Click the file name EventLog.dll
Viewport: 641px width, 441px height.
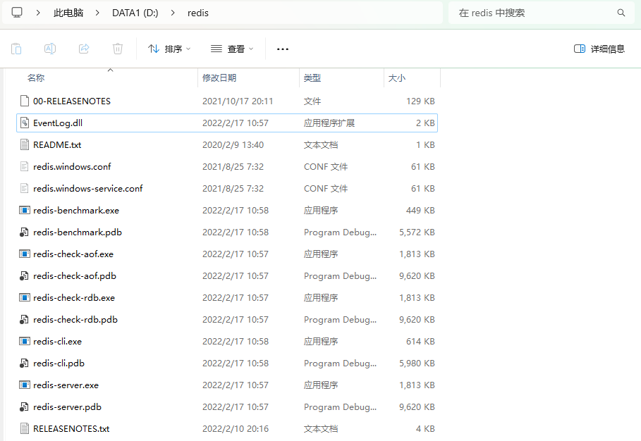(58, 123)
